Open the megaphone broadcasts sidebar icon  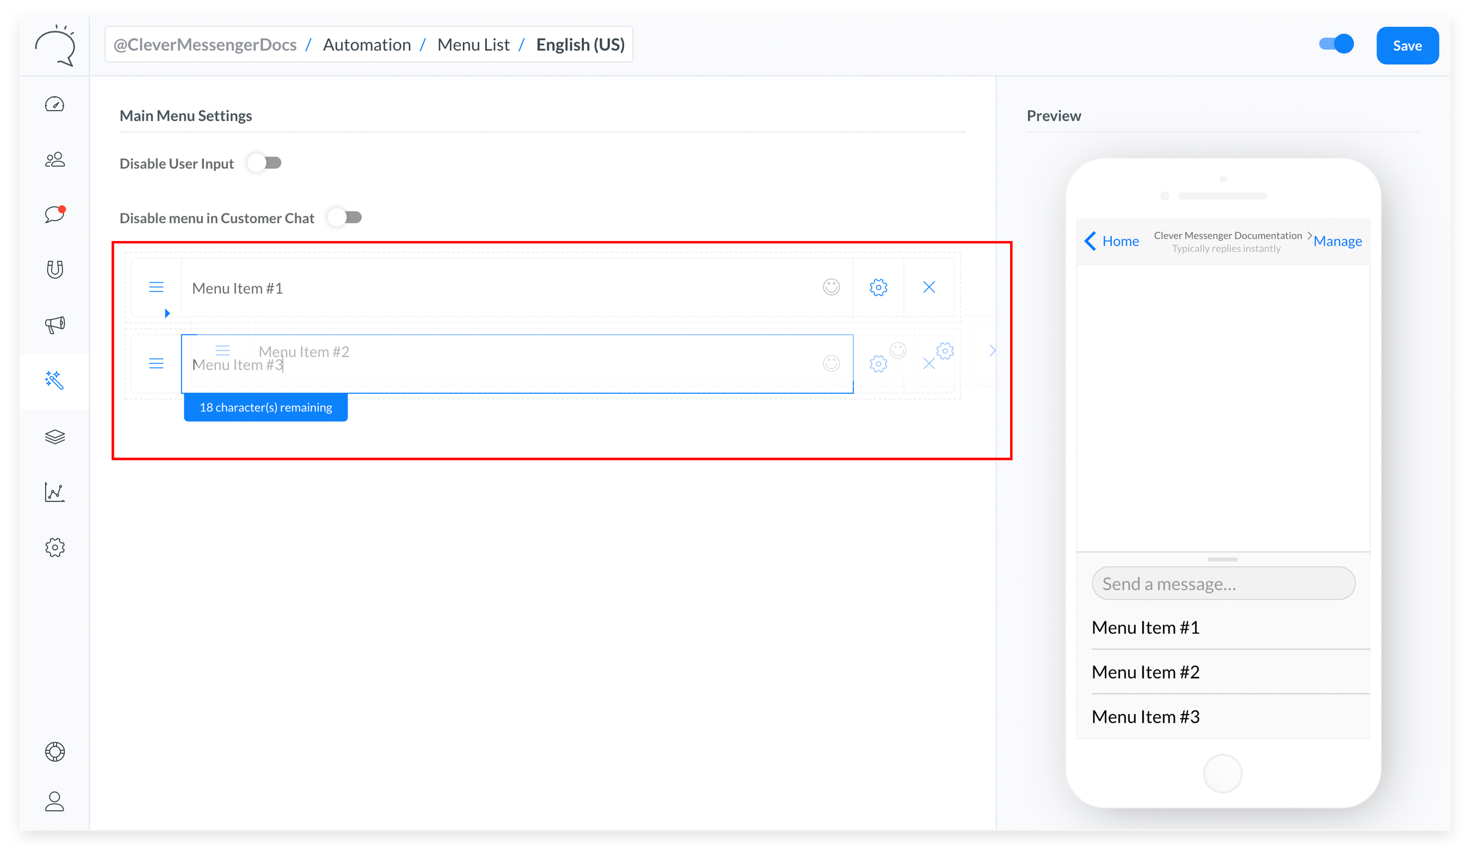(x=55, y=324)
